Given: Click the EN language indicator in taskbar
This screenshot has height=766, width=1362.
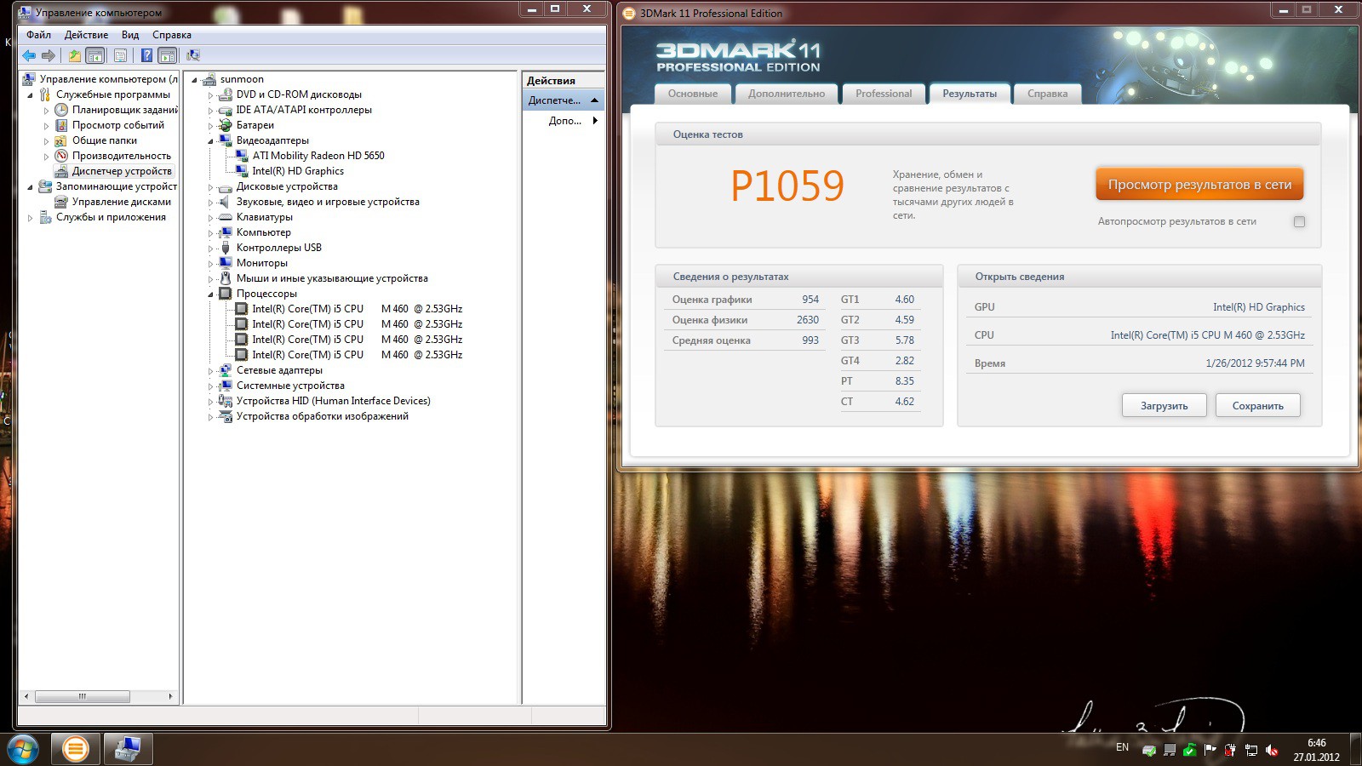Looking at the screenshot, I should (1122, 747).
